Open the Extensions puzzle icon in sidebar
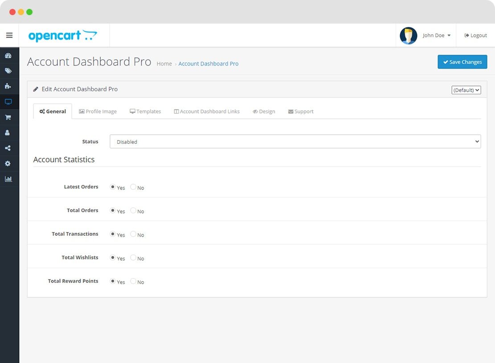Screen dimensions: 495x363 click(8, 86)
